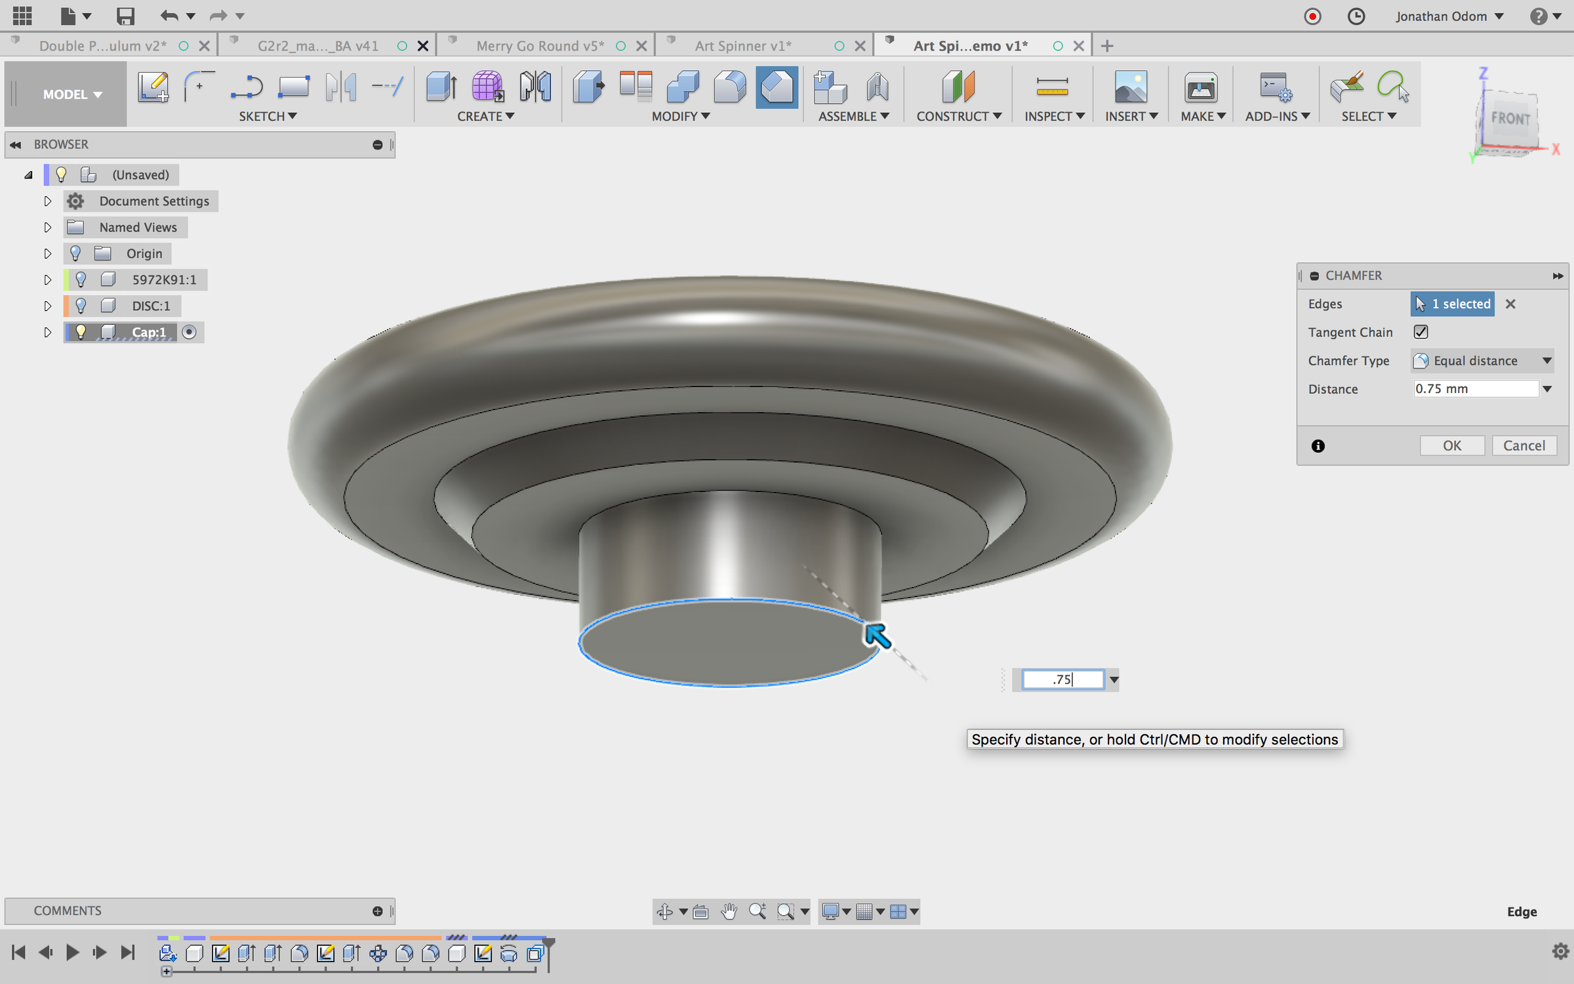This screenshot has width=1574, height=984.
Task: Select the Fillet tool icon
Action: tap(729, 87)
